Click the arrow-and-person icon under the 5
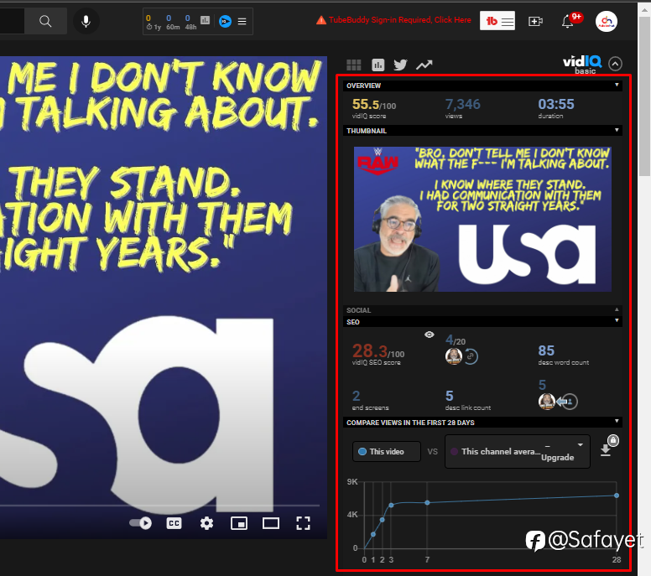The image size is (651, 576). [x=567, y=402]
